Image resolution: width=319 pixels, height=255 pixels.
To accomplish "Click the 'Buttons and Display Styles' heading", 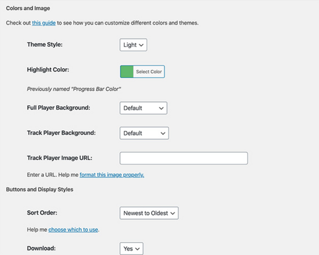I will tap(39, 189).
